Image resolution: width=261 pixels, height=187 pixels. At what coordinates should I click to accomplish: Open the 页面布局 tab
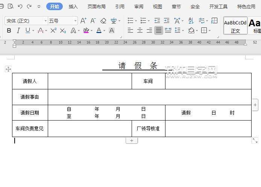97,6
